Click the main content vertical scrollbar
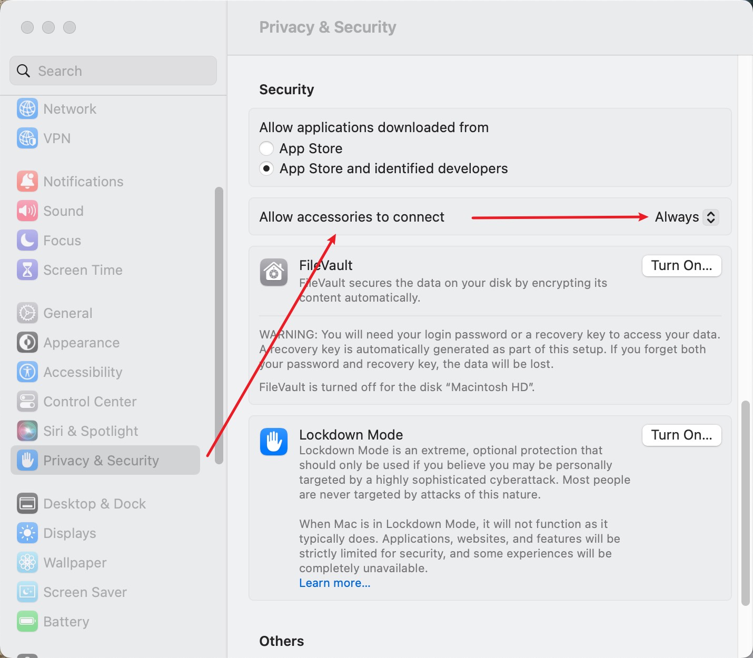The width and height of the screenshot is (753, 658). (745, 503)
